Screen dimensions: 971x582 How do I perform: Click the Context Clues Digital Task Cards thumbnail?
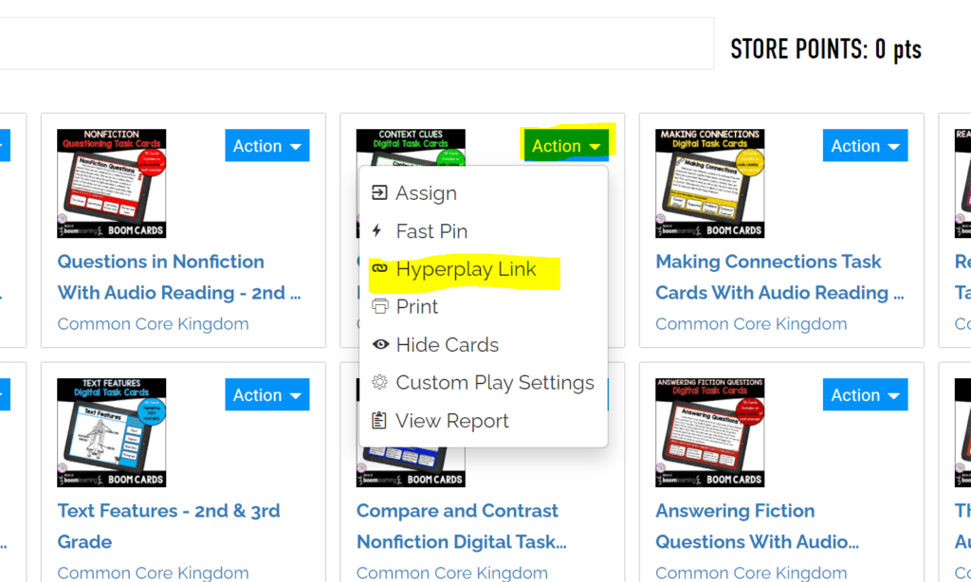point(411,147)
